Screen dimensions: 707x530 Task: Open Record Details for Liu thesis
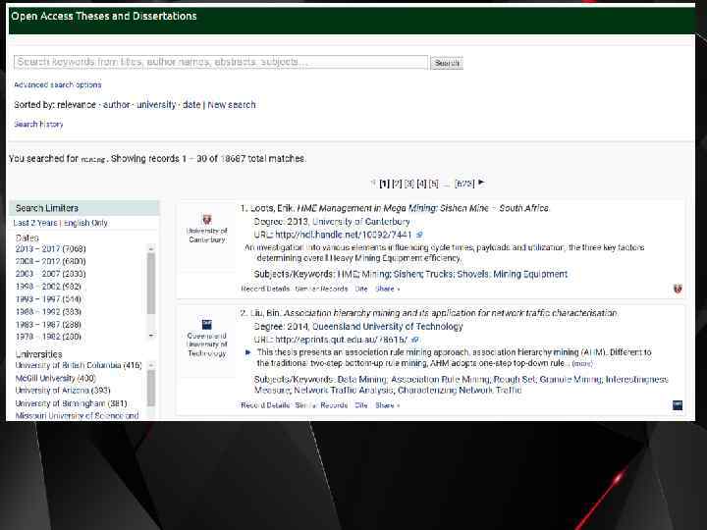click(x=265, y=405)
